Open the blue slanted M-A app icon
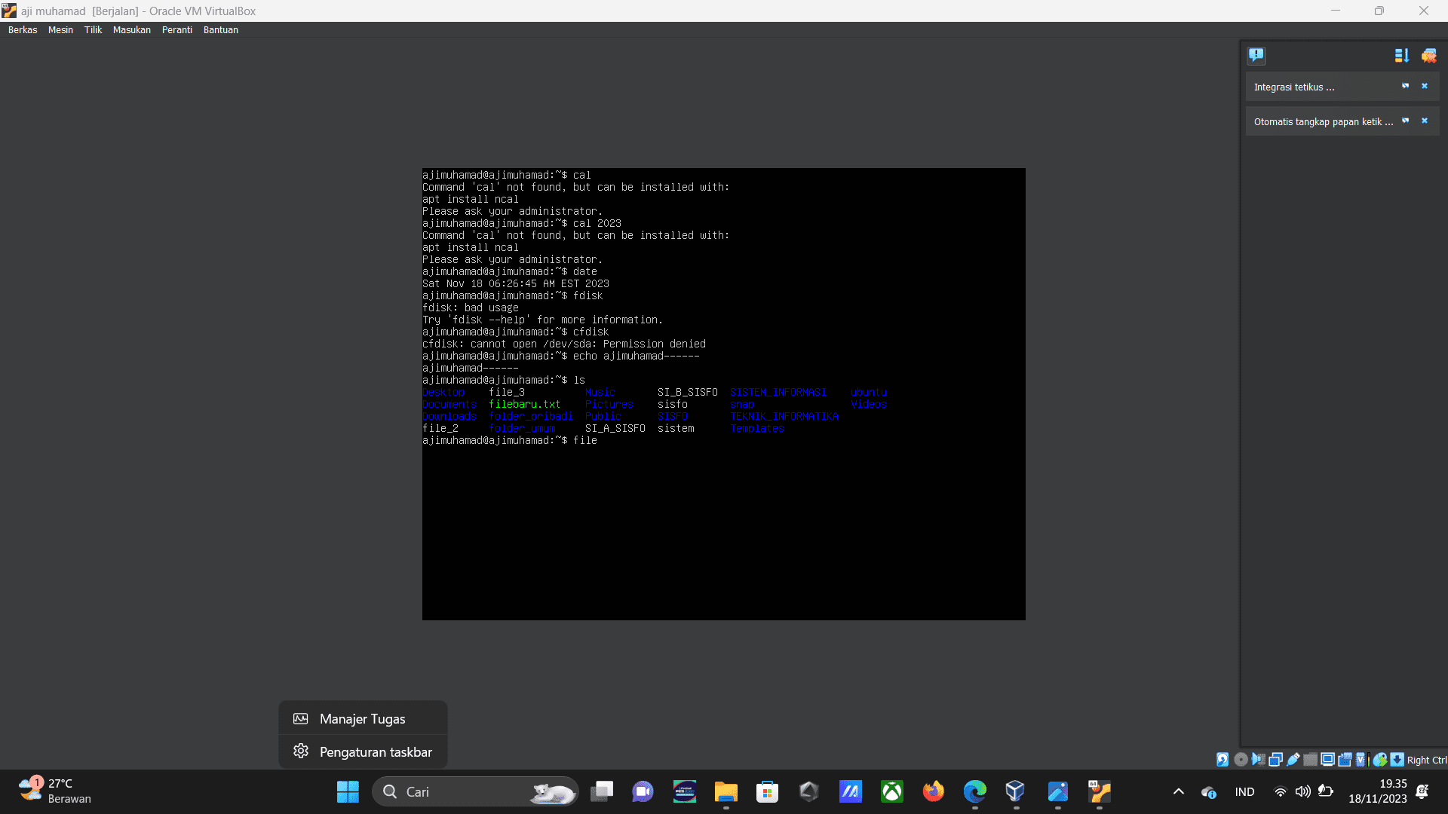The width and height of the screenshot is (1448, 814). pos(851,791)
